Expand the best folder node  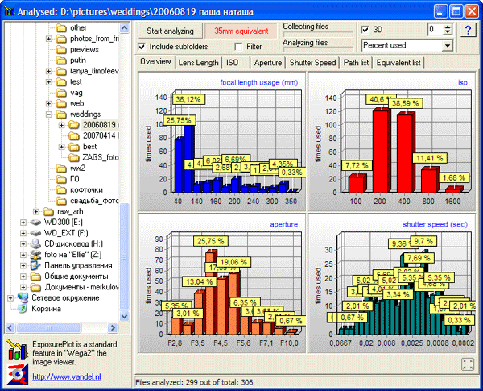(62, 147)
